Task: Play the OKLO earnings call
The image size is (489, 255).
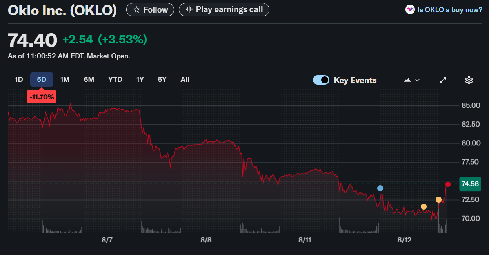Action: (x=224, y=10)
